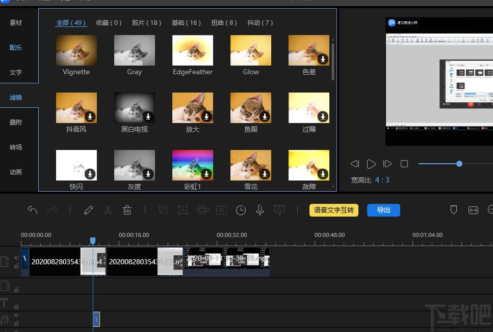Add a marker with shield icon

coord(453,210)
